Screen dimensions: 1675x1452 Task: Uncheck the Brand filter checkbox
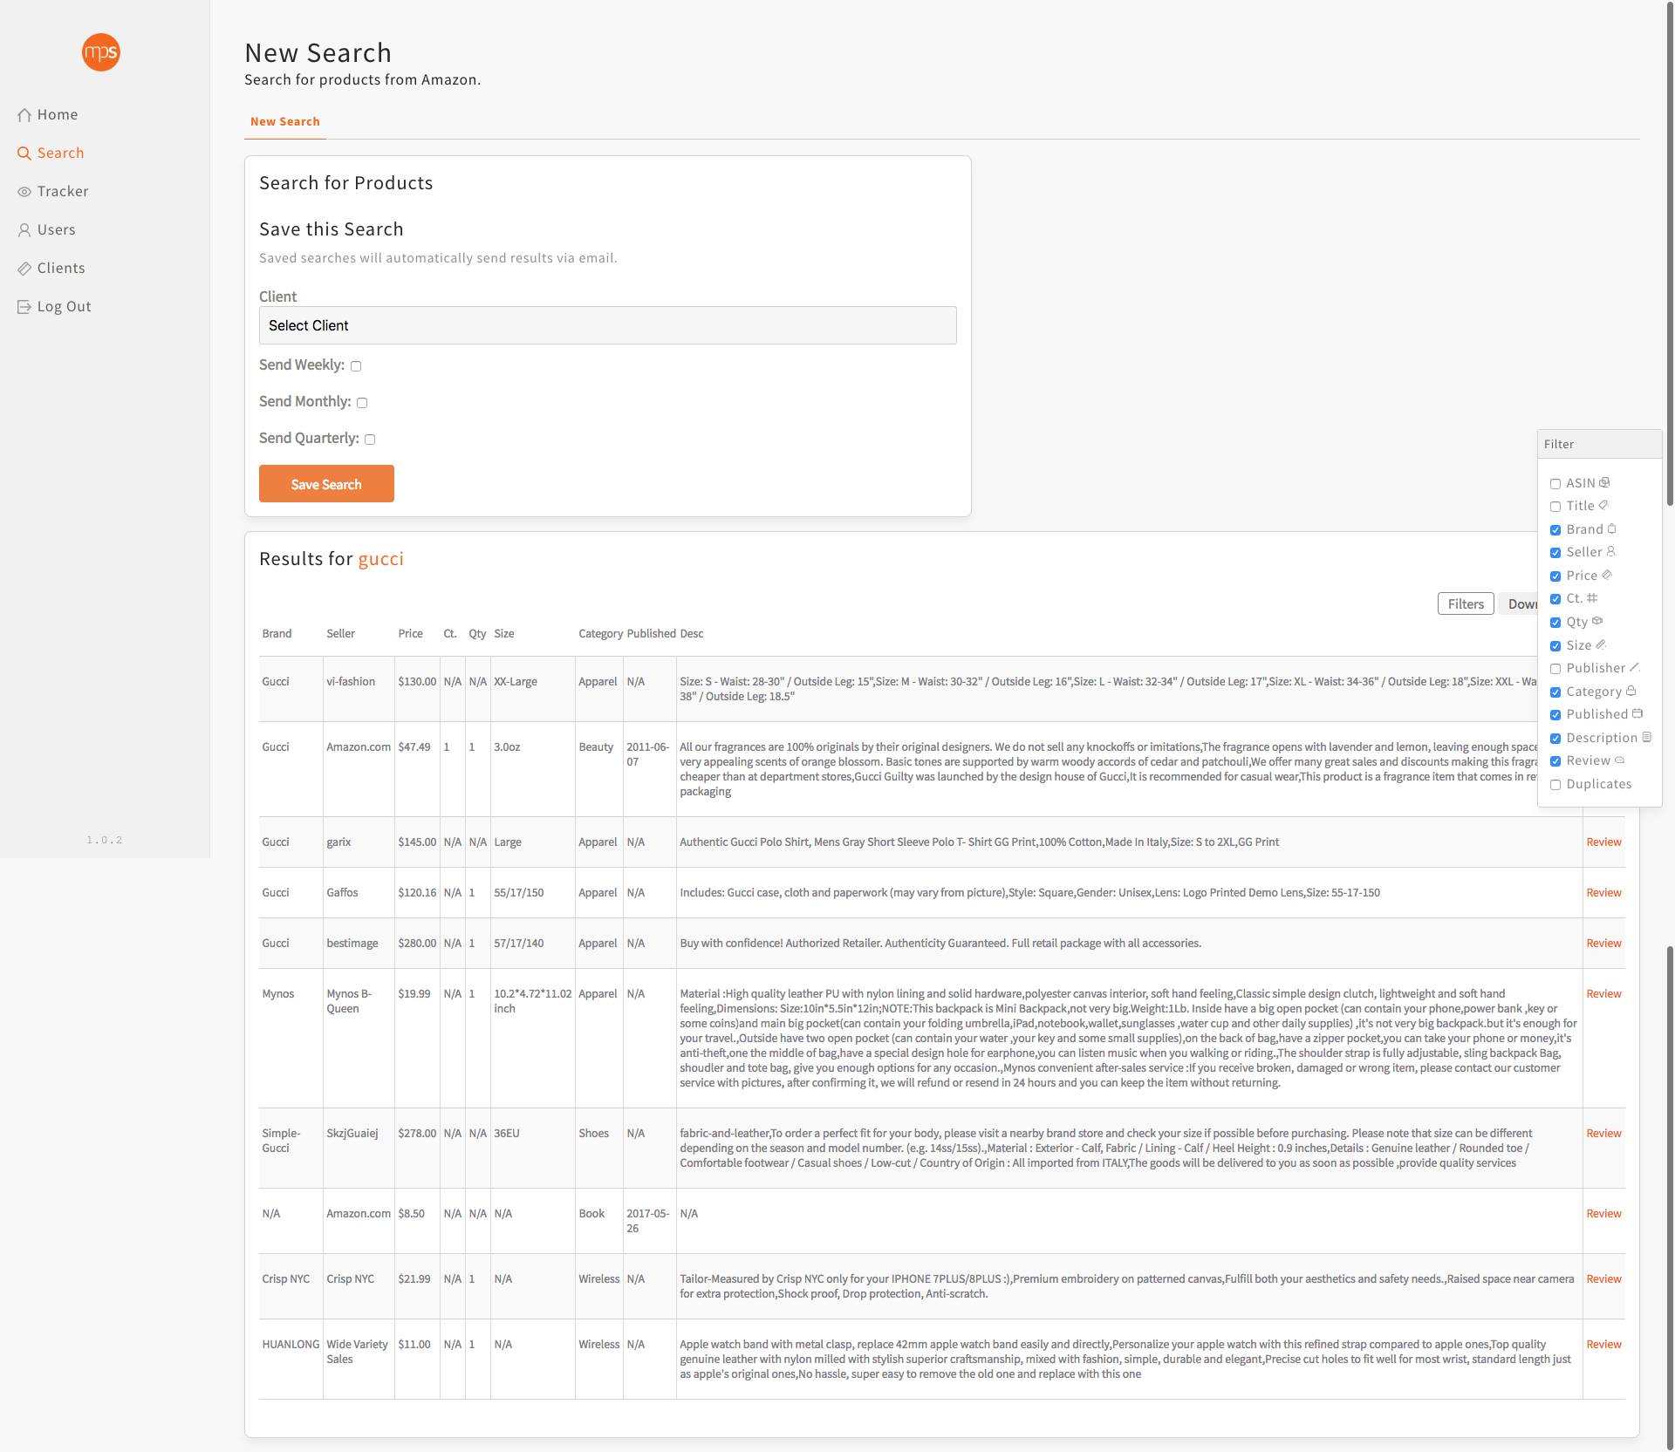[x=1555, y=530]
